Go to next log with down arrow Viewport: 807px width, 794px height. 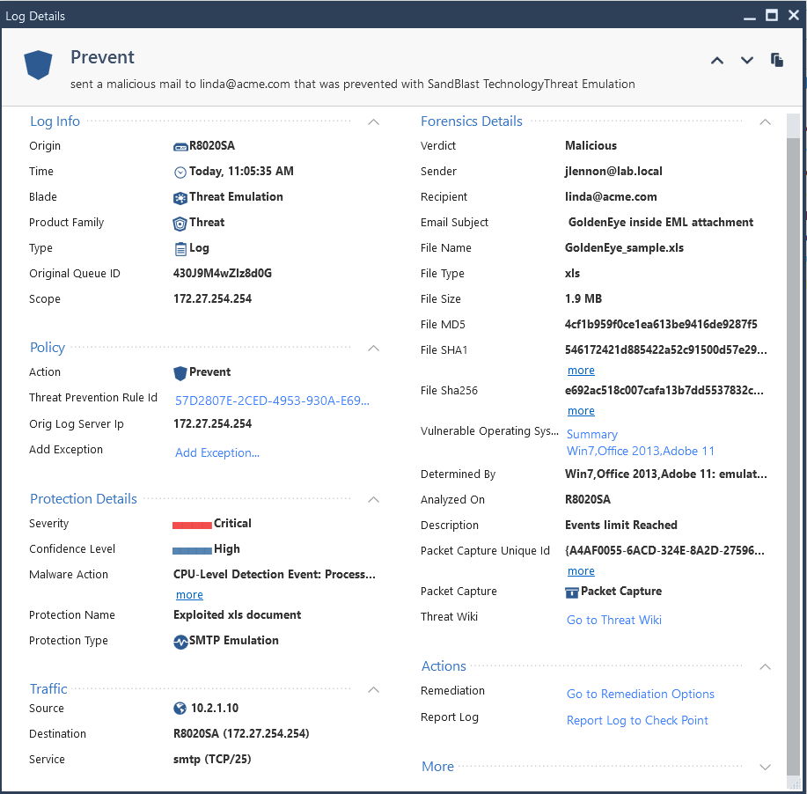point(747,61)
